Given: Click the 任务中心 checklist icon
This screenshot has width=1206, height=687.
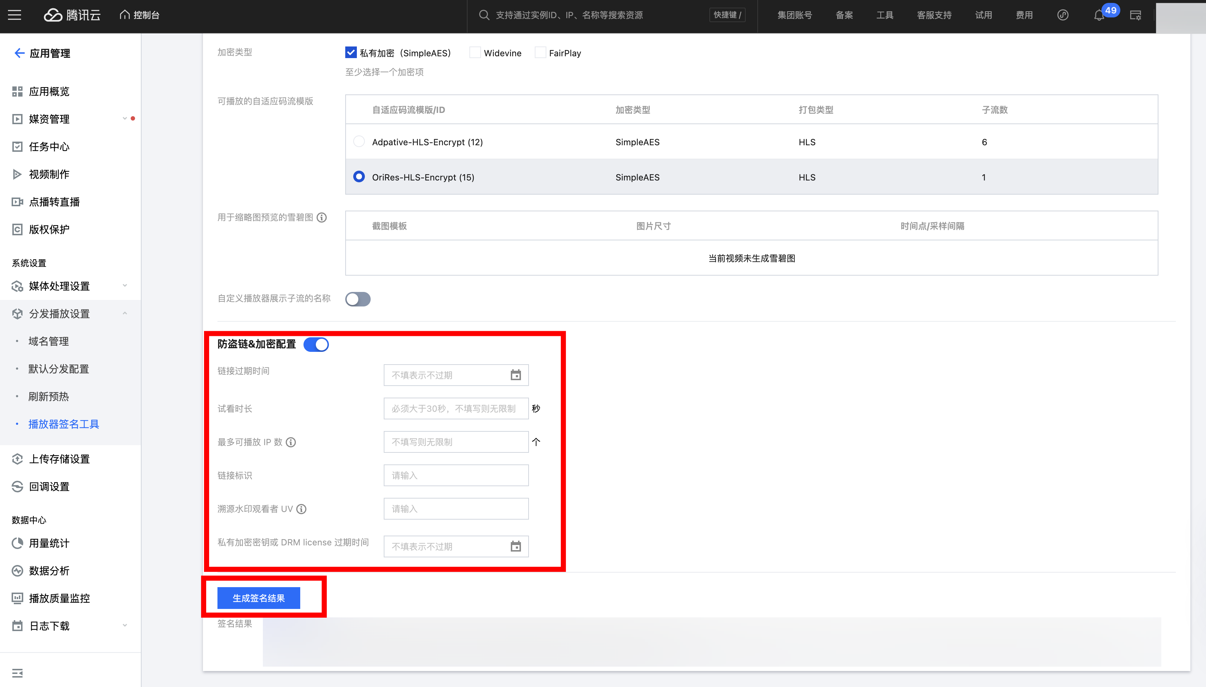Looking at the screenshot, I should click(17, 147).
